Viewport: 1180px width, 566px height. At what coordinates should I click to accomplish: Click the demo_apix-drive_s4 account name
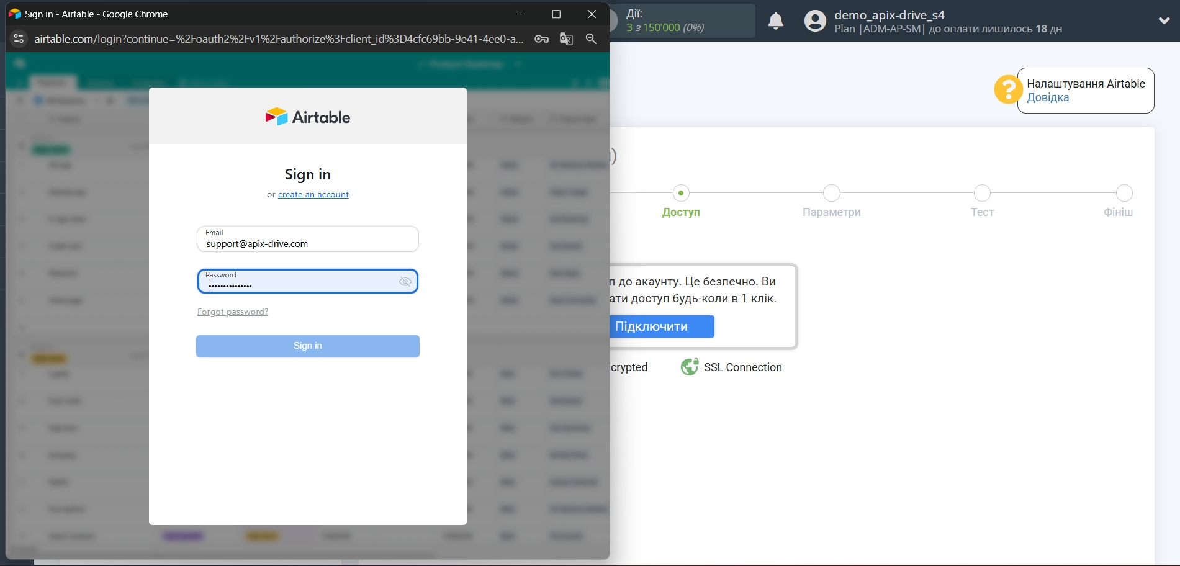(889, 15)
